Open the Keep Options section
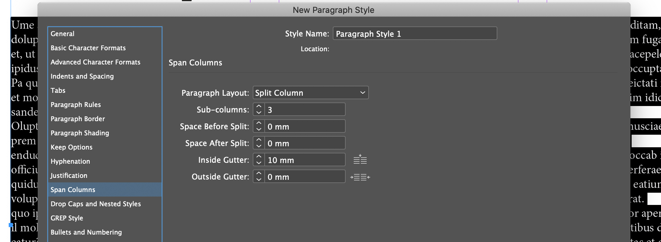The image size is (661, 242). pos(71,147)
